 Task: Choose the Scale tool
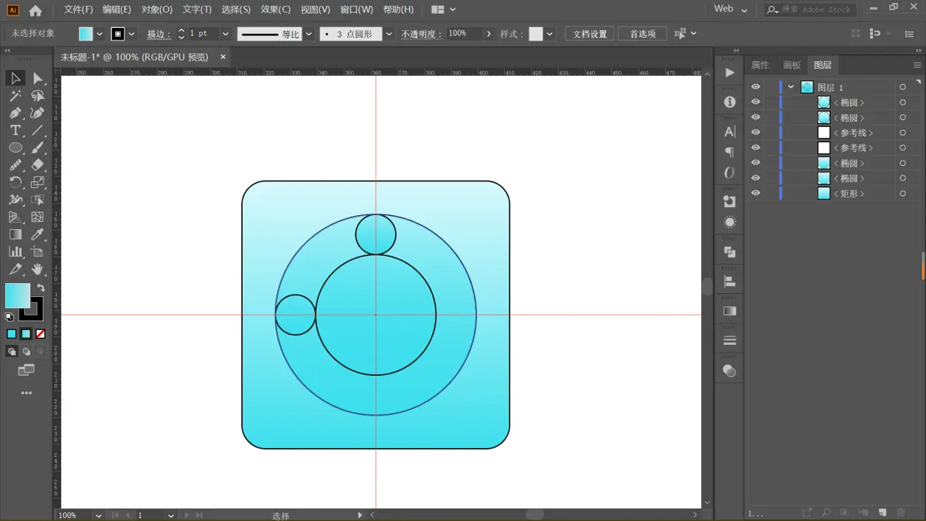point(38,182)
